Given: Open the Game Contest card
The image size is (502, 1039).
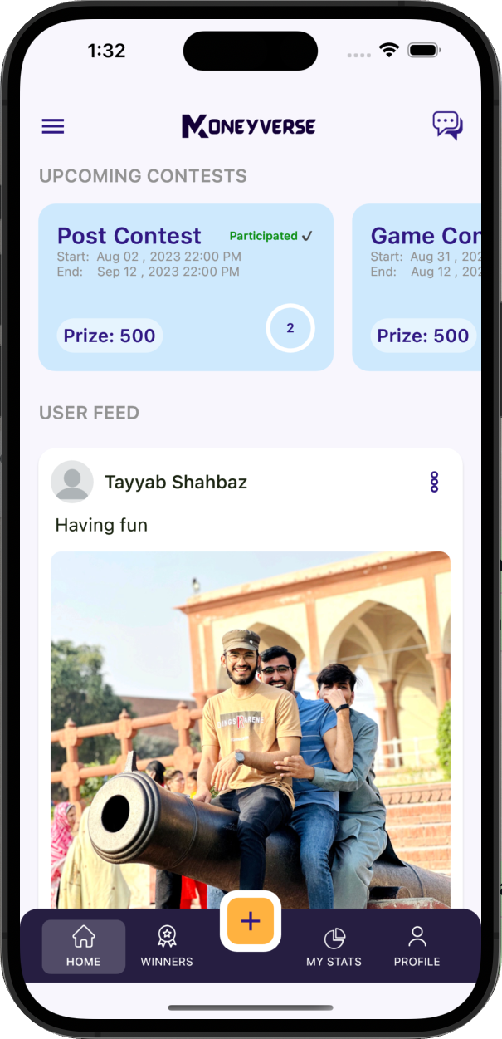Looking at the screenshot, I should [417, 287].
